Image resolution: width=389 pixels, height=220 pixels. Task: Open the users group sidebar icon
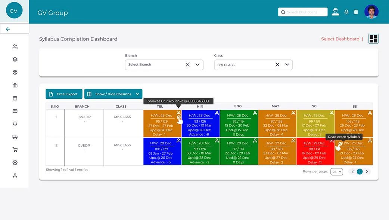[x=15, y=46]
